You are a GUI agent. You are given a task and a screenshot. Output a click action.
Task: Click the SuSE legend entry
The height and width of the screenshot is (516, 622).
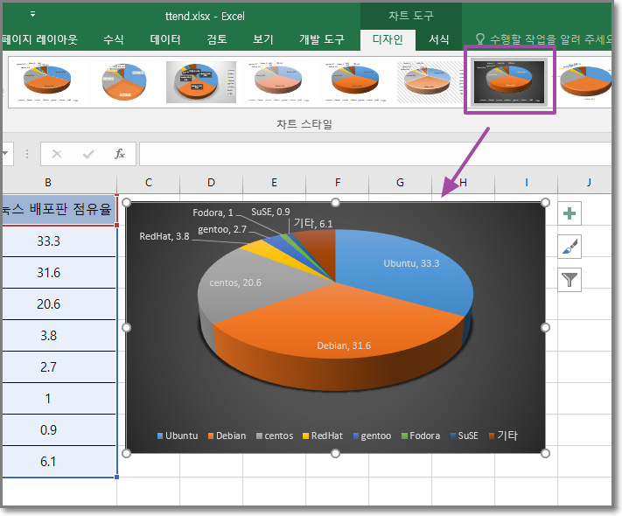pyautogui.click(x=465, y=436)
